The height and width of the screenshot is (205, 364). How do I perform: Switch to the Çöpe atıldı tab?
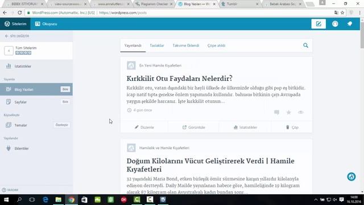(x=216, y=46)
